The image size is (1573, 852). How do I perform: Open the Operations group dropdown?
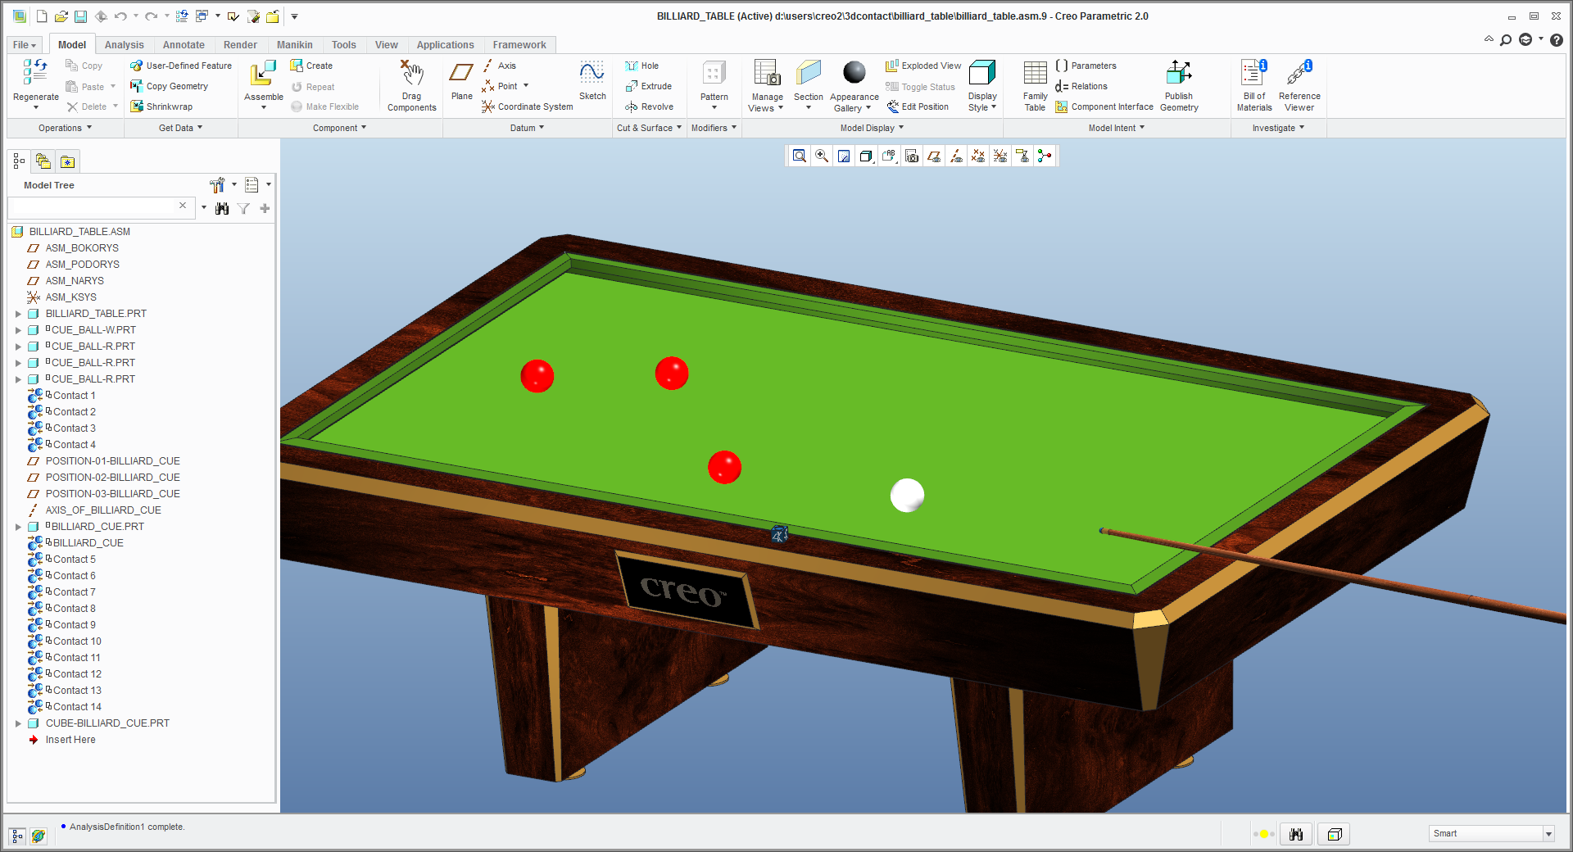click(65, 128)
